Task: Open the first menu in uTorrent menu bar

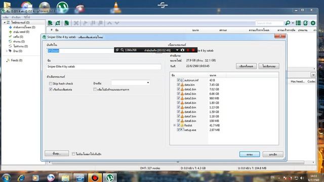Action: pos(6,17)
